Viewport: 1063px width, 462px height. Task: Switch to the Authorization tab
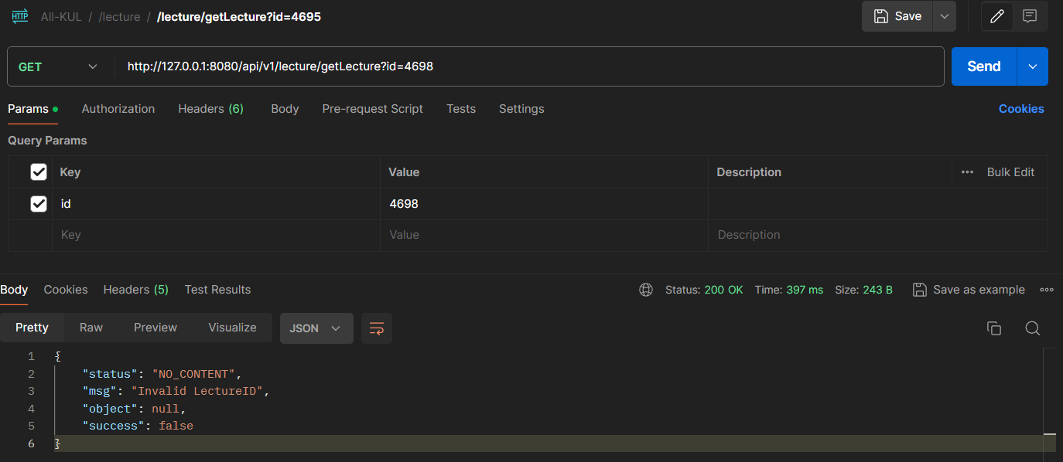(x=118, y=109)
